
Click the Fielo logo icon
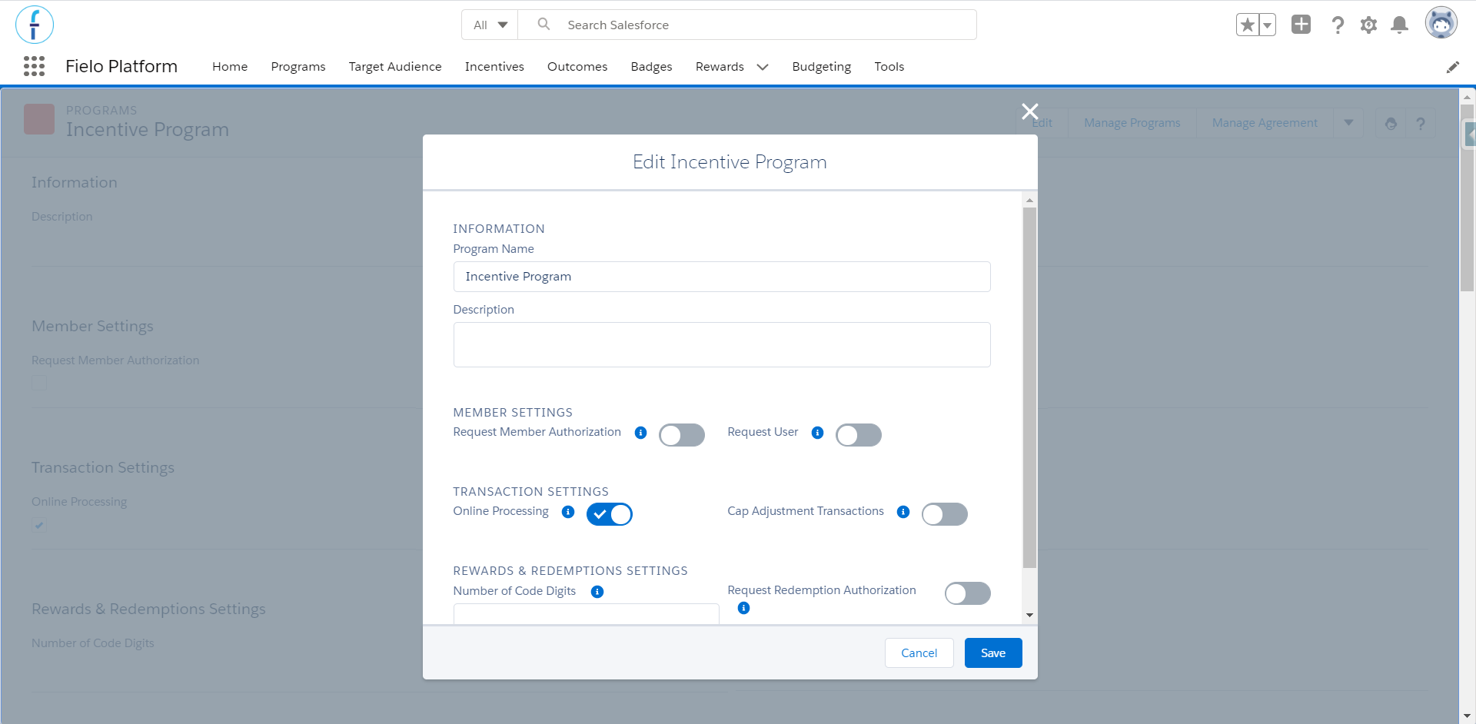pyautogui.click(x=35, y=25)
